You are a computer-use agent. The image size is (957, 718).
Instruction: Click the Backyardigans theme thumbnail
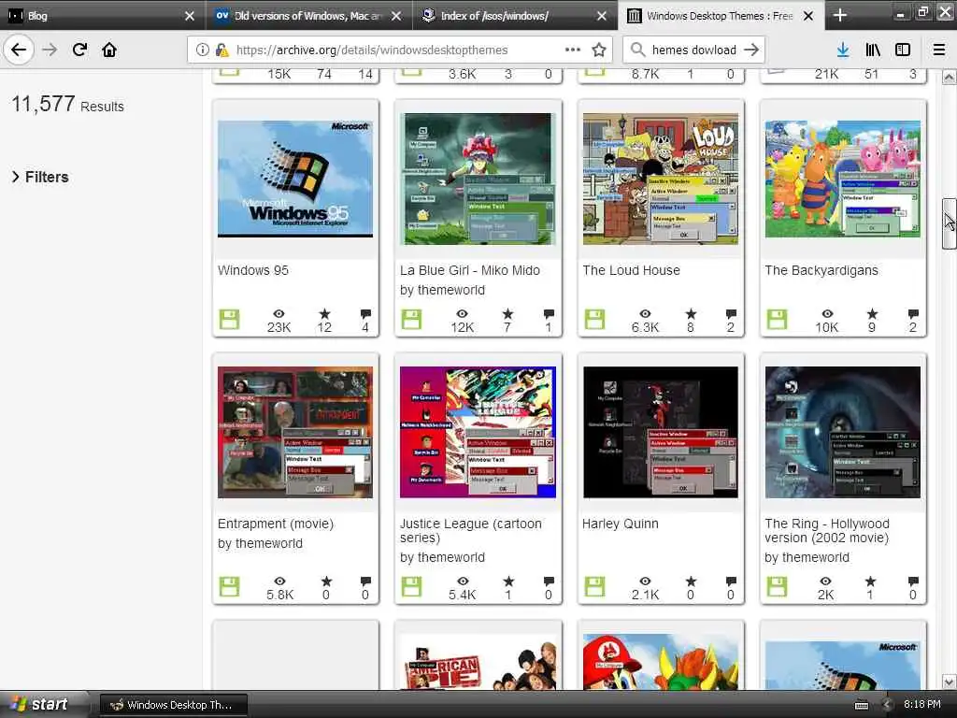(x=843, y=179)
